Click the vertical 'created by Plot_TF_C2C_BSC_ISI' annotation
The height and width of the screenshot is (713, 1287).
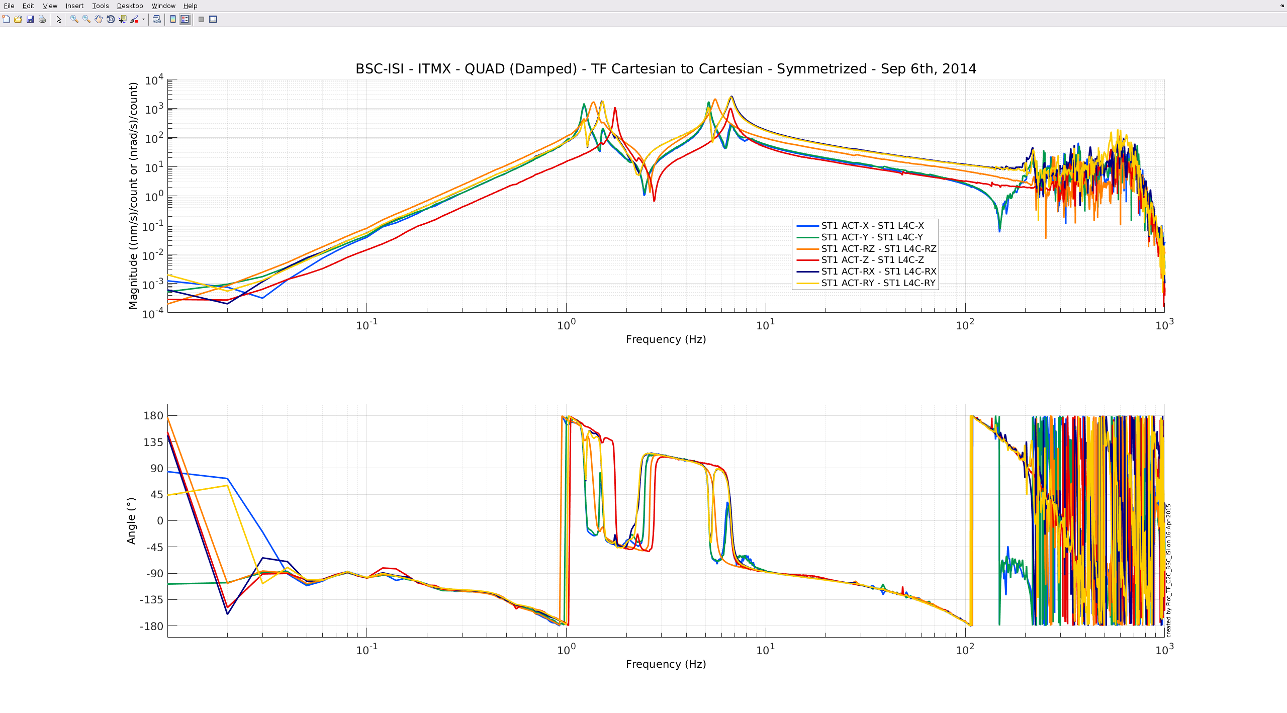1168,571
